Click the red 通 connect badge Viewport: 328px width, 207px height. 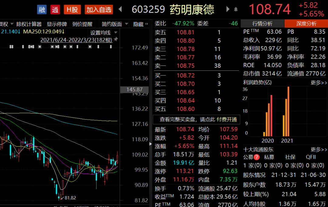pos(55,10)
